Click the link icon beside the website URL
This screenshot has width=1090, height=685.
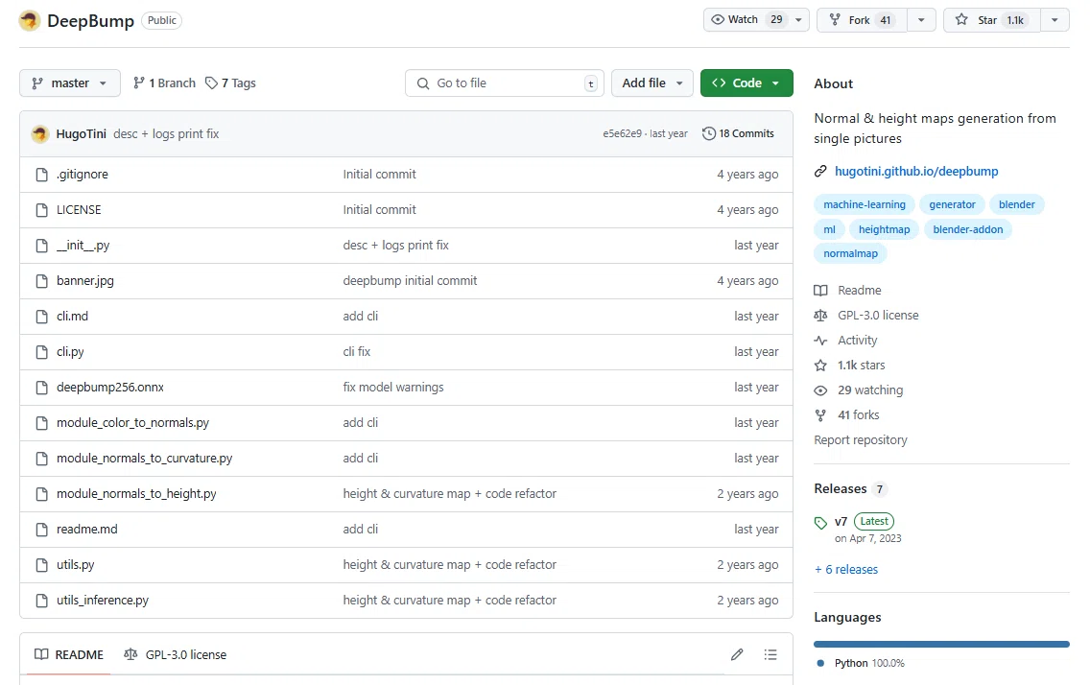tap(820, 171)
